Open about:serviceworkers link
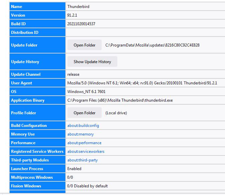This screenshot has width=225, height=195. coord(86,151)
